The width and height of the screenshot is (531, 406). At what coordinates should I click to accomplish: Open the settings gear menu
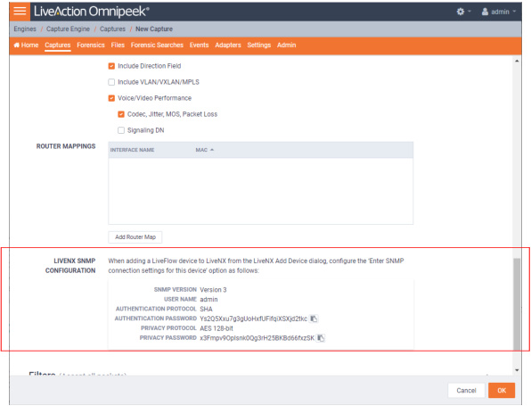461,12
